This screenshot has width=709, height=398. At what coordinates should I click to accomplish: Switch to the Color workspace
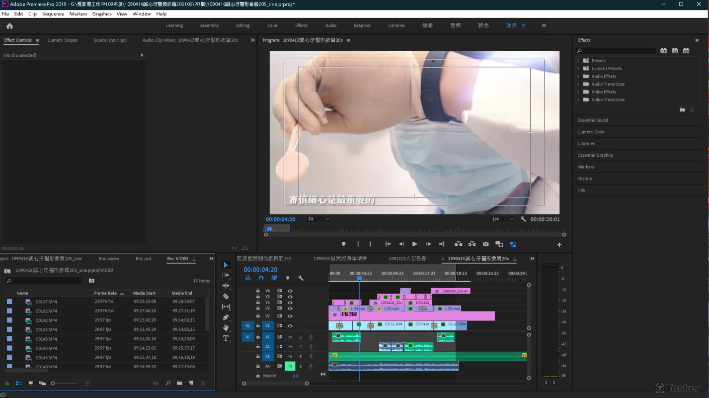pyautogui.click(x=272, y=25)
